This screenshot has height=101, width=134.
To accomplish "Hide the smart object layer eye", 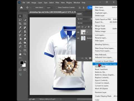I will click(x=78, y=32).
